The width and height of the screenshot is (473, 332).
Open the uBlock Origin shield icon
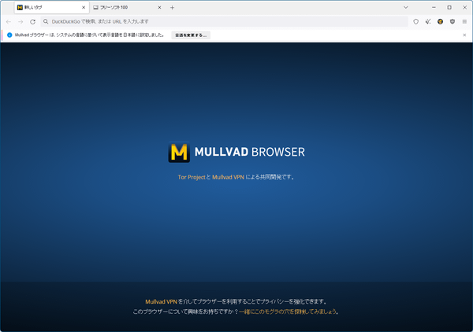click(453, 22)
